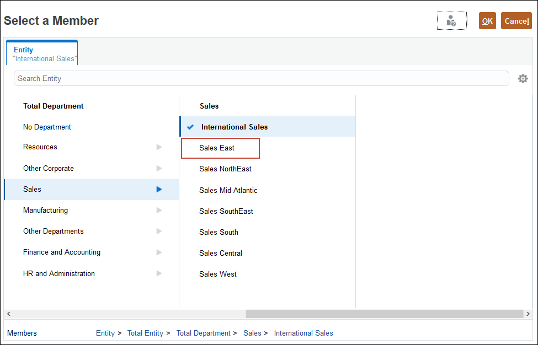This screenshot has height=345, width=538.
Task: Expand the Manufacturing entity
Action: pos(159,210)
